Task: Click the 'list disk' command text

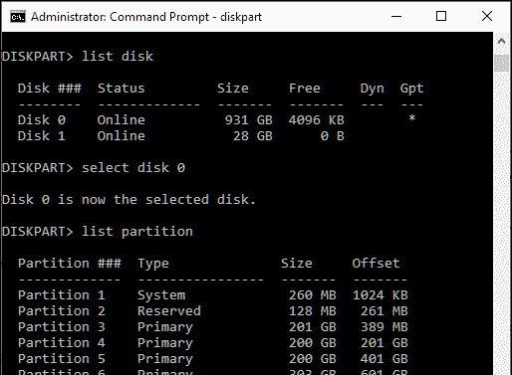Action: (118, 57)
